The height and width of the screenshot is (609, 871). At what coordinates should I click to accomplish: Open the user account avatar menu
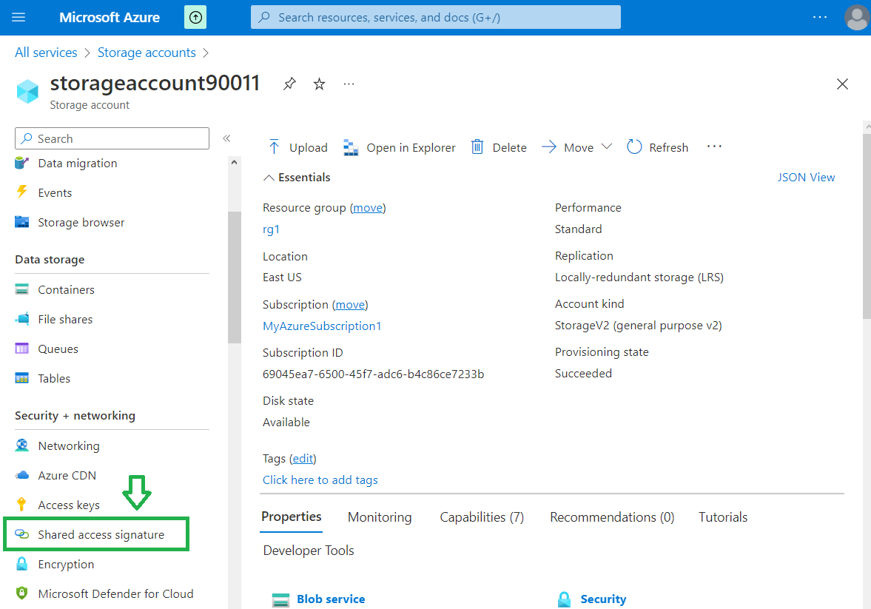point(857,17)
